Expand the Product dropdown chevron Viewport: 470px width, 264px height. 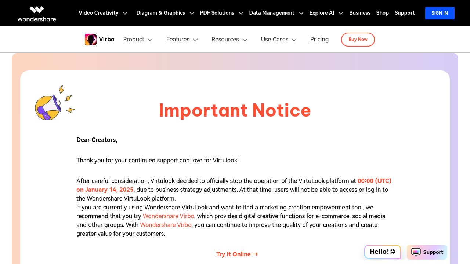(x=150, y=40)
